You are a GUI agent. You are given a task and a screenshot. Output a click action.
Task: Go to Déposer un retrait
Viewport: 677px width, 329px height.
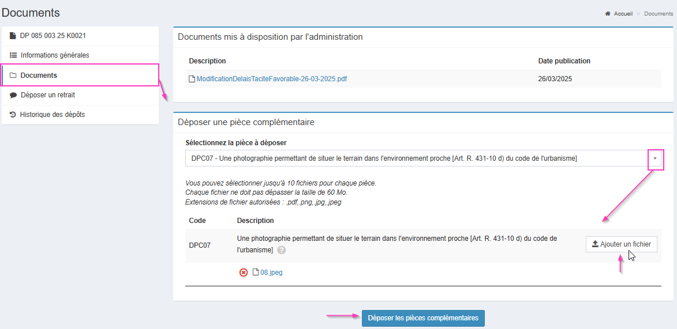click(48, 95)
